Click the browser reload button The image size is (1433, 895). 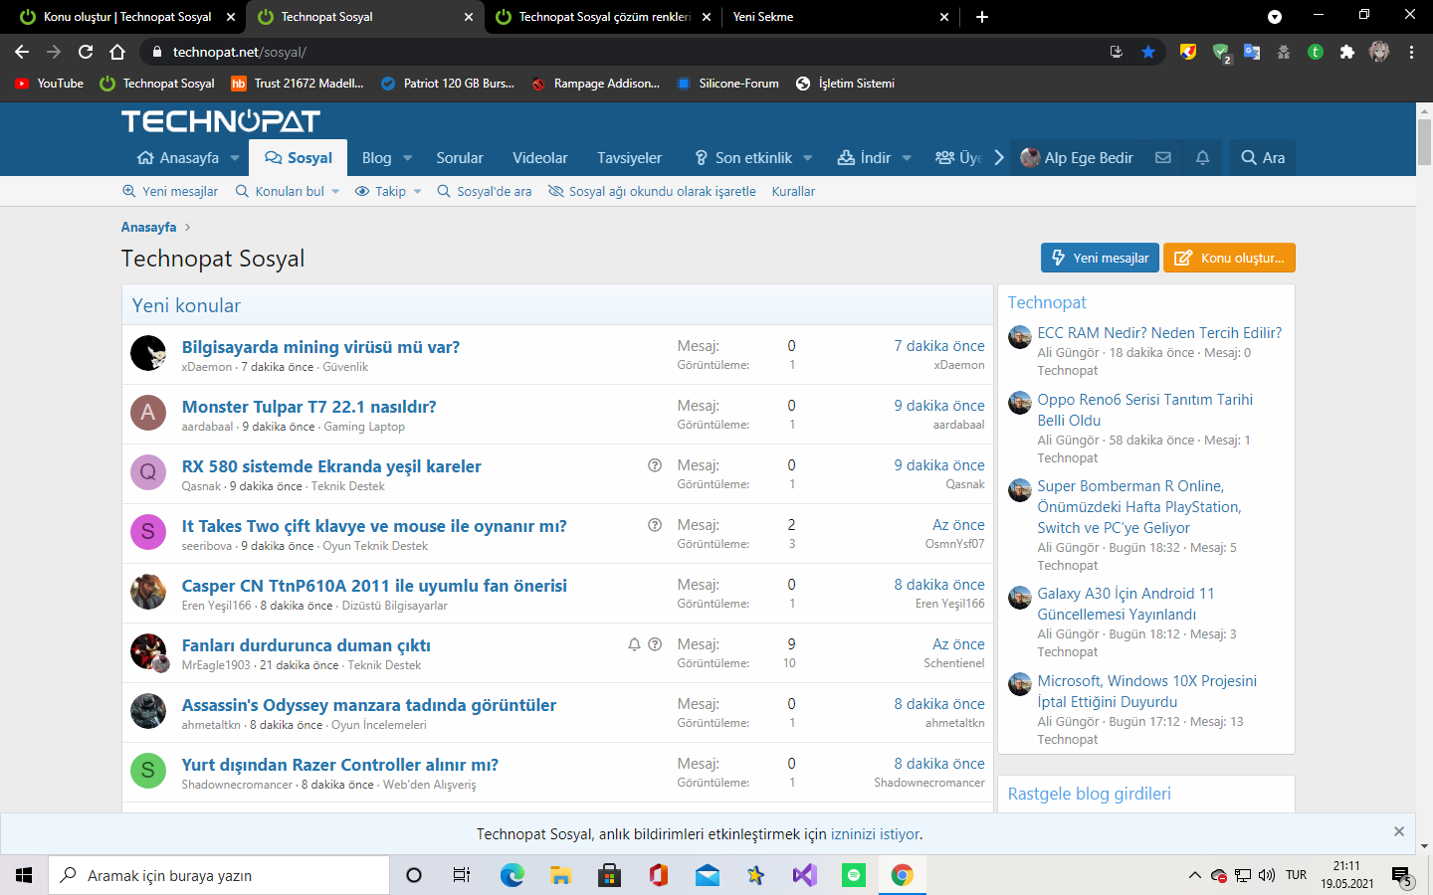[86, 52]
